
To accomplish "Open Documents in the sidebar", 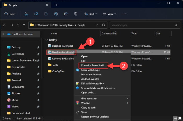I will coord(18,87).
